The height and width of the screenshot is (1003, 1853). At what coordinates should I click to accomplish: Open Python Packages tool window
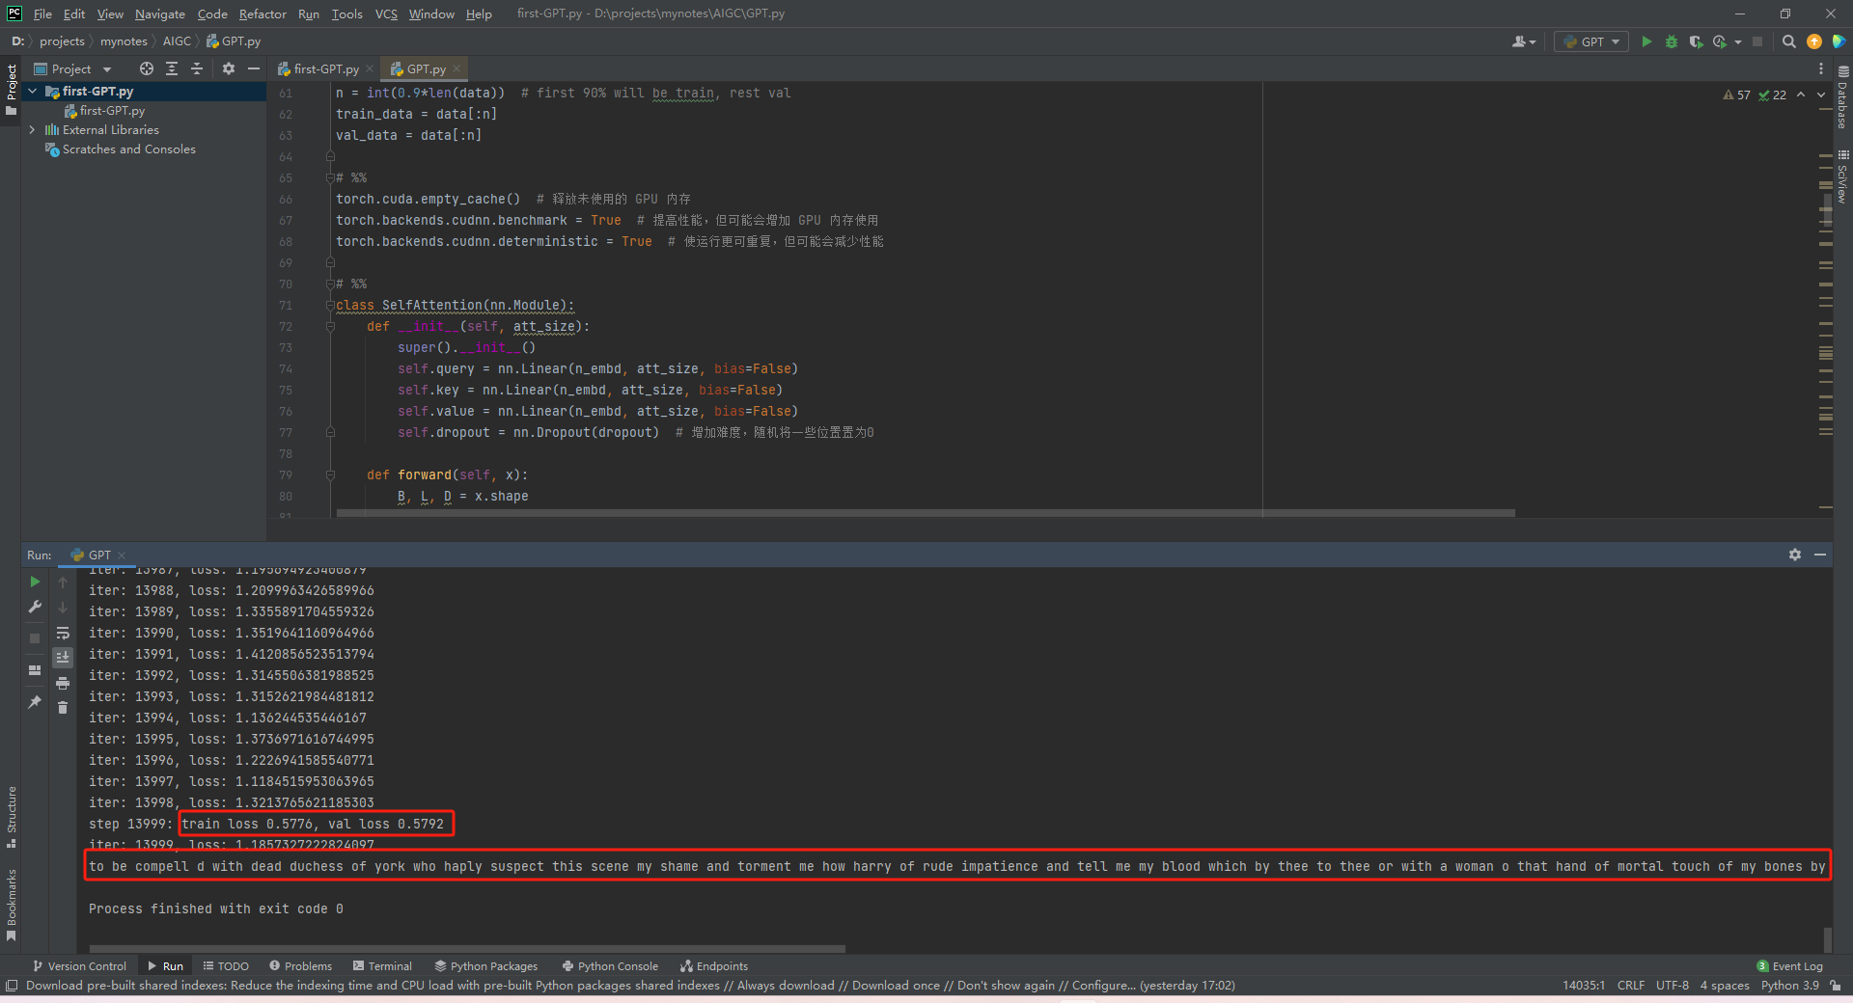(x=485, y=965)
